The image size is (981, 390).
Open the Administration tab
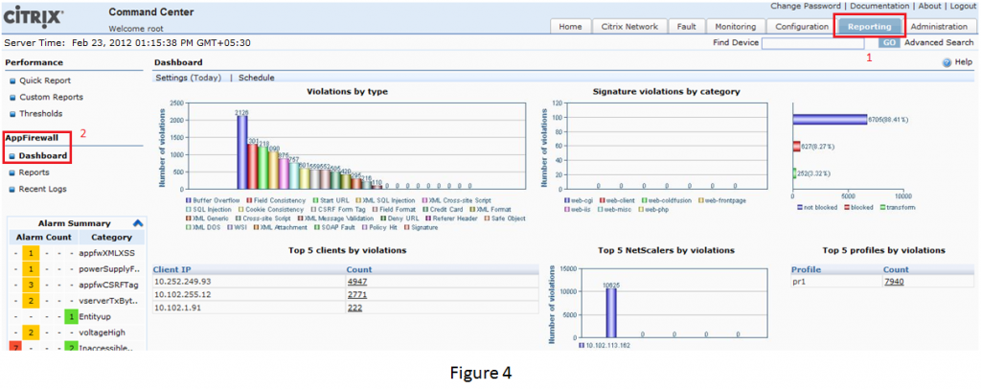[939, 27]
